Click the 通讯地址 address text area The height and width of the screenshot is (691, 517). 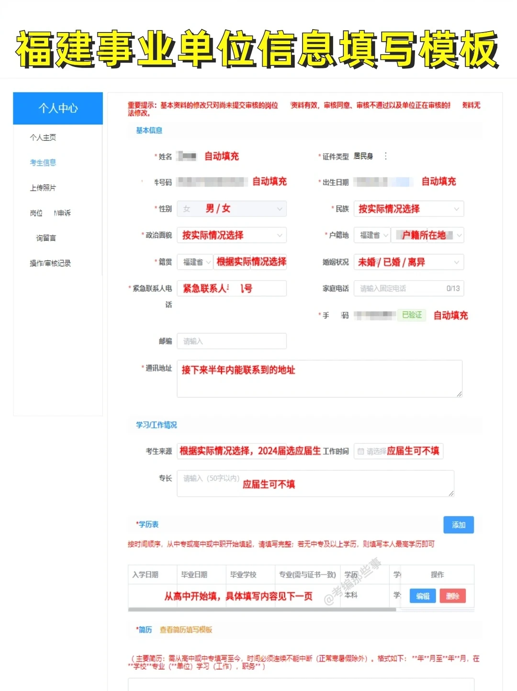point(319,378)
